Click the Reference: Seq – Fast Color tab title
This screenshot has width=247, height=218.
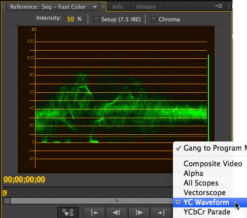48,7
